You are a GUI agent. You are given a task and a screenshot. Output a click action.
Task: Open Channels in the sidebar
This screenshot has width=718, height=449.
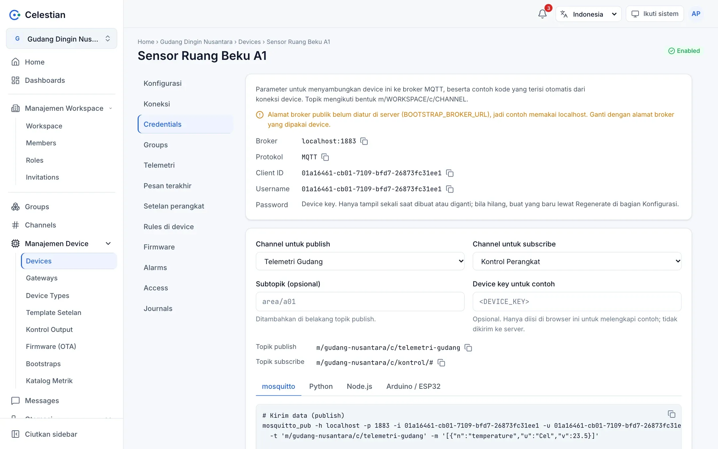coord(61,225)
